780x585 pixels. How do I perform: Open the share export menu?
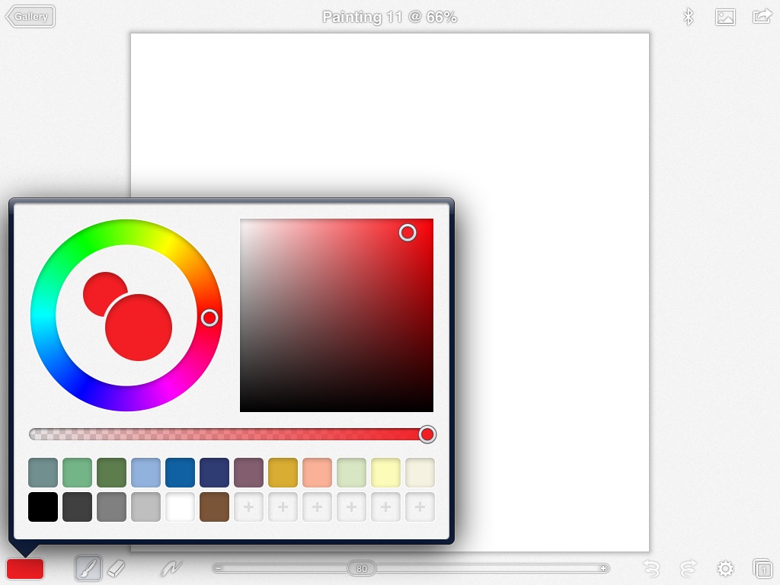(762, 17)
